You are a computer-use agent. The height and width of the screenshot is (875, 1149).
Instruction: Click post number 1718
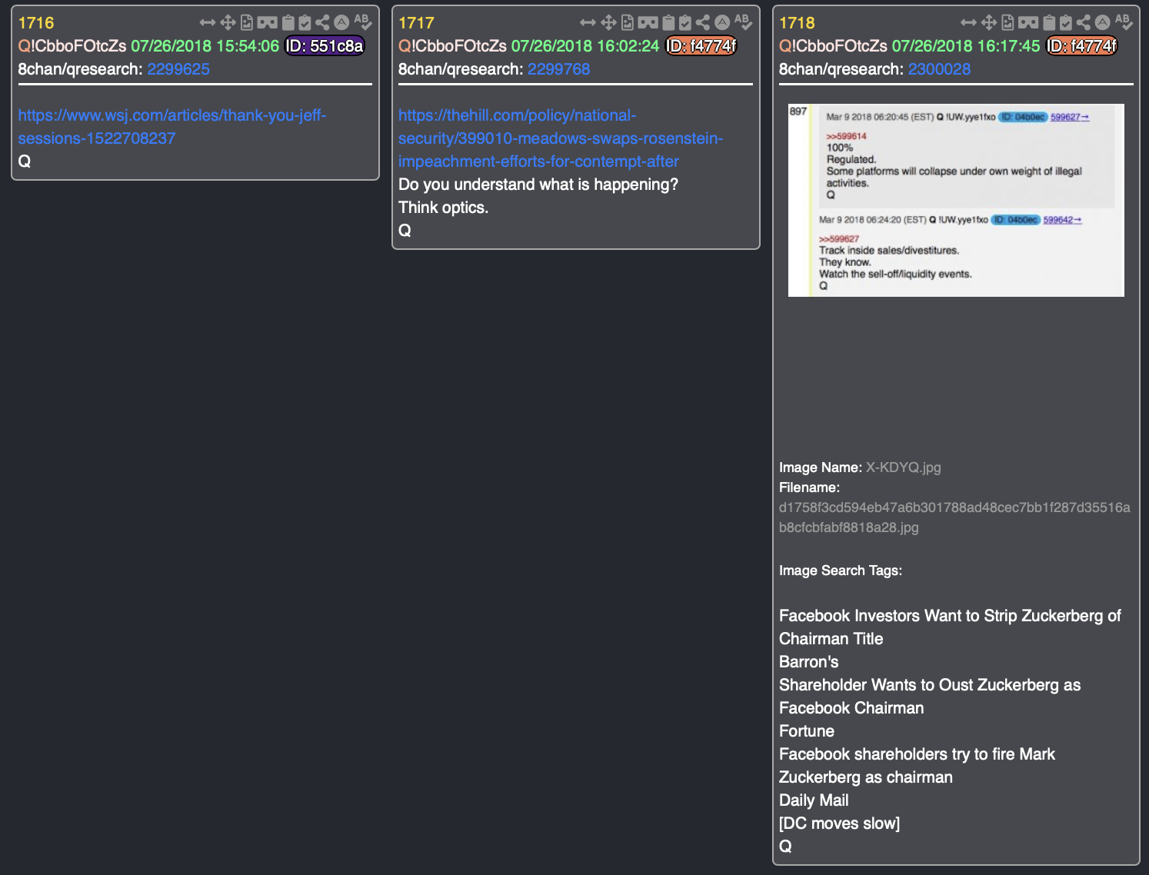coord(797,23)
